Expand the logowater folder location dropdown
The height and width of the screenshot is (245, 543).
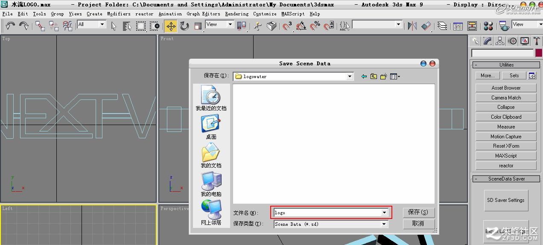point(350,76)
